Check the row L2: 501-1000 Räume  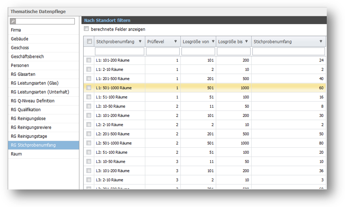click(89, 143)
